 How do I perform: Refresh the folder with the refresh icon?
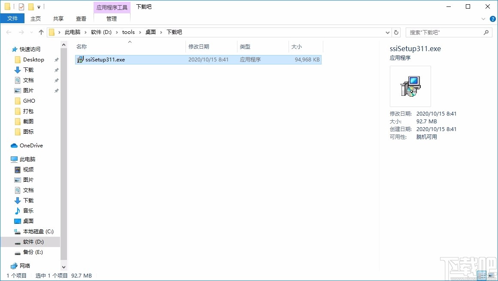point(396,32)
